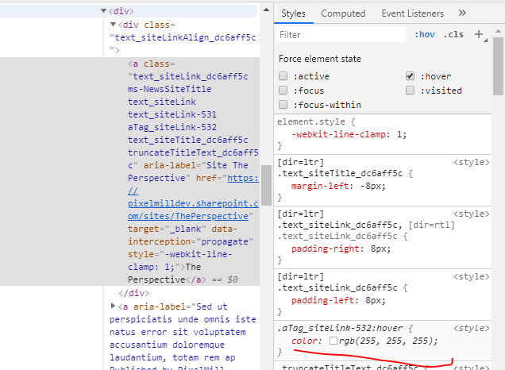
Task: Click the target="_blank" attribute
Action: tap(167, 229)
